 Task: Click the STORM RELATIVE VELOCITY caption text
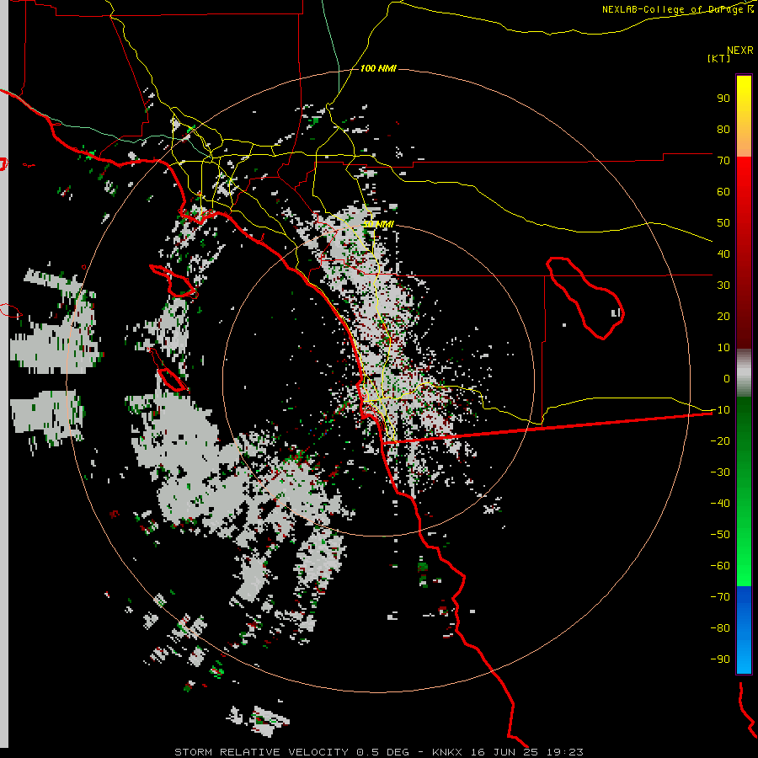tap(261, 752)
